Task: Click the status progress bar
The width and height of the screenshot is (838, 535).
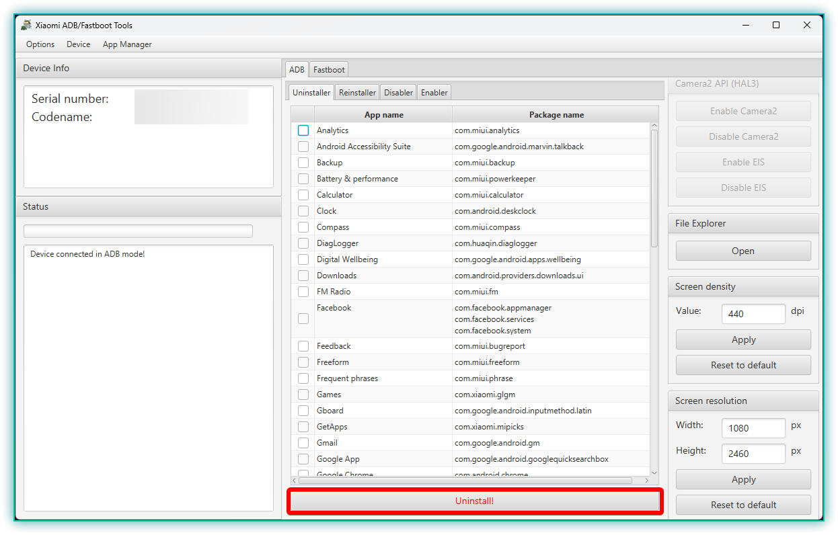Action: [x=139, y=231]
